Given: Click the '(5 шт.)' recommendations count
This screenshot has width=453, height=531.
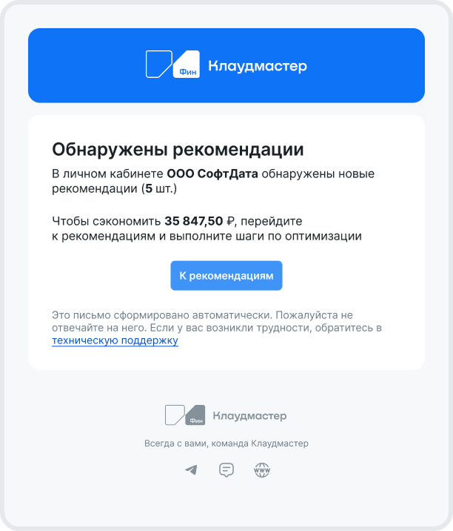Looking at the screenshot, I should click(159, 188).
